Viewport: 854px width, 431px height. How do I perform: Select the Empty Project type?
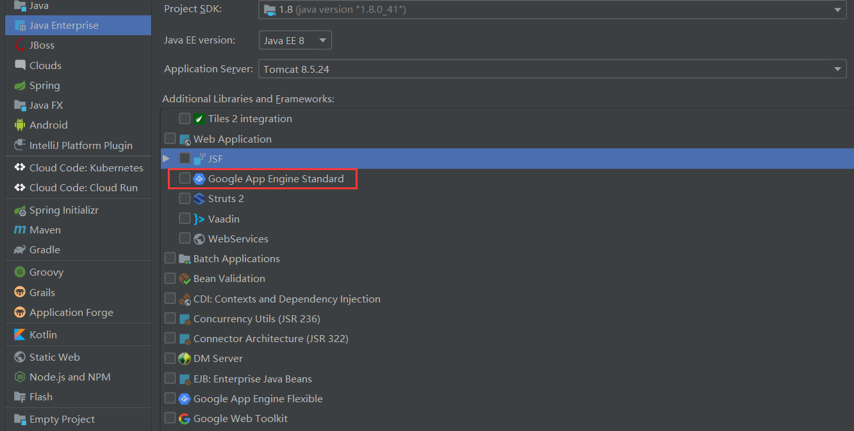pos(62,419)
